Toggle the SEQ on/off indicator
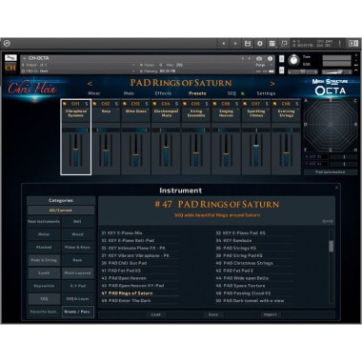 243,93
